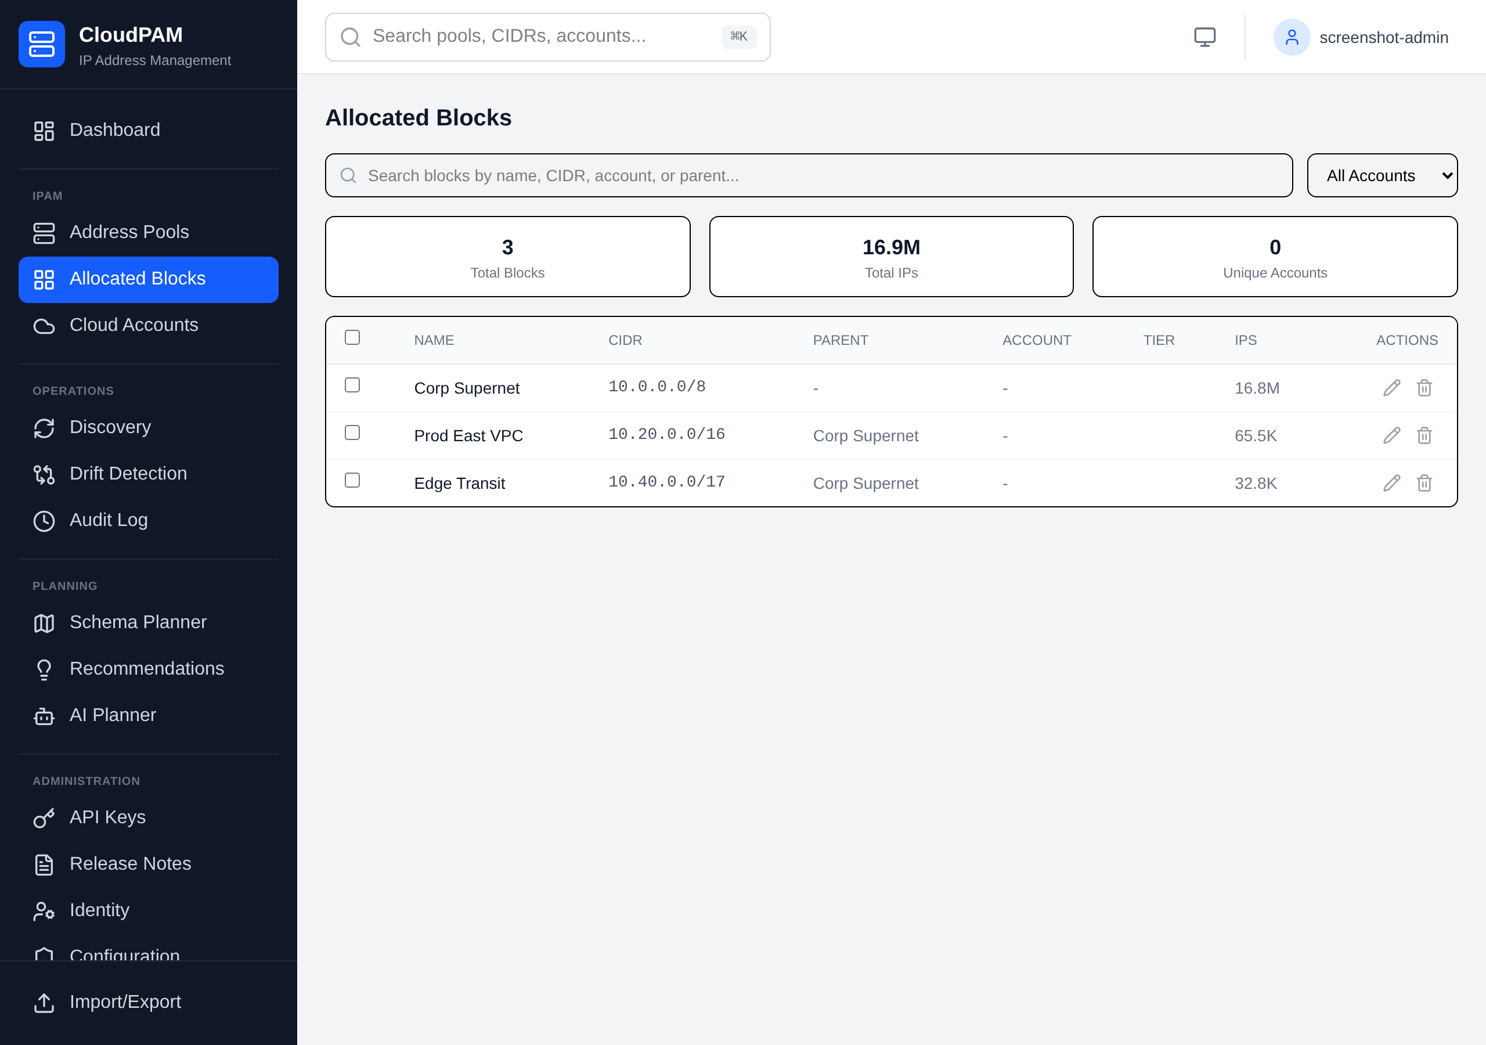This screenshot has height=1045, width=1486.
Task: Click the Dashboard grid icon
Action: click(44, 130)
